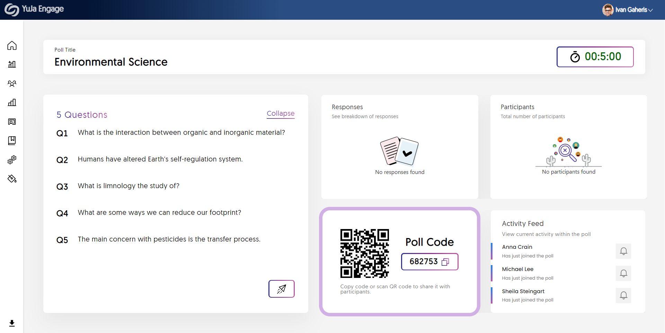Select question Q3 about limnology
Image resolution: width=665 pixels, height=333 pixels.
click(x=118, y=186)
